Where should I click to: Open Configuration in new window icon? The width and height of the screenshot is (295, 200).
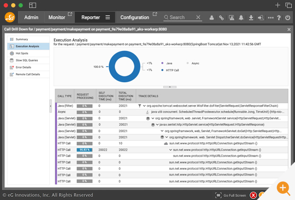click(155, 14)
